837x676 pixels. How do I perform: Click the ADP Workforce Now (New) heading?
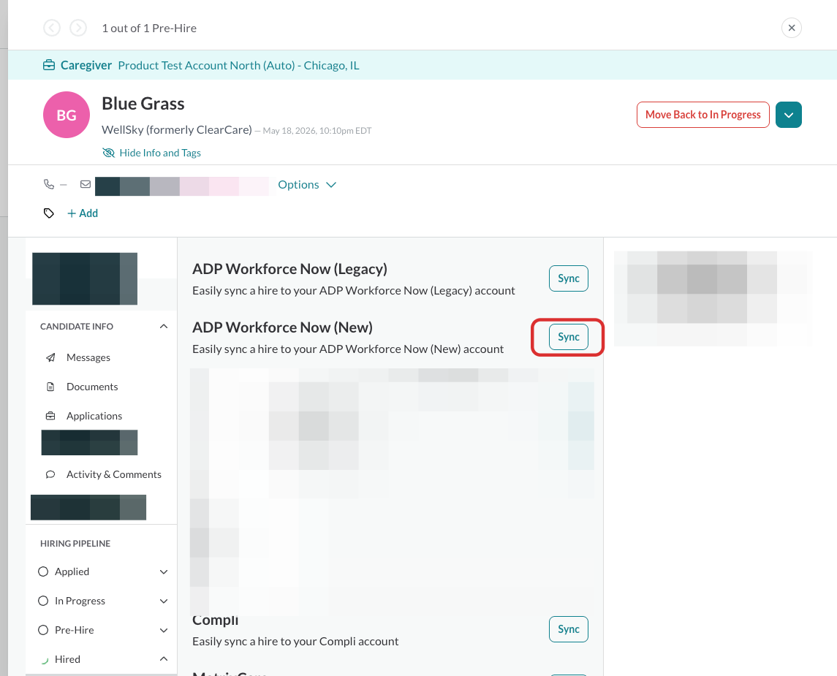(x=282, y=327)
